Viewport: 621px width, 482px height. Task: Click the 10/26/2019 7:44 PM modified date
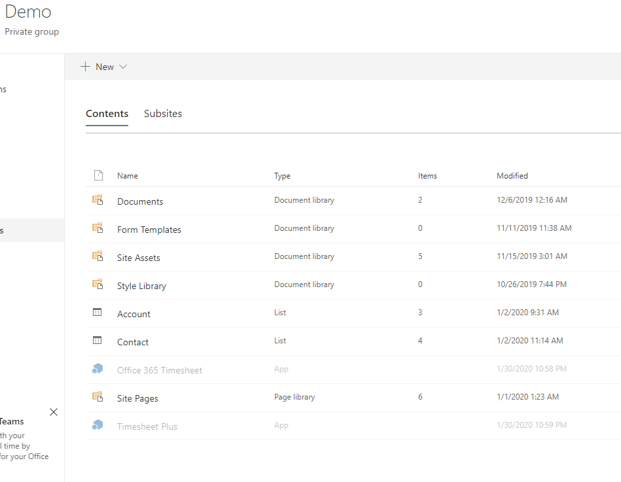tap(531, 284)
